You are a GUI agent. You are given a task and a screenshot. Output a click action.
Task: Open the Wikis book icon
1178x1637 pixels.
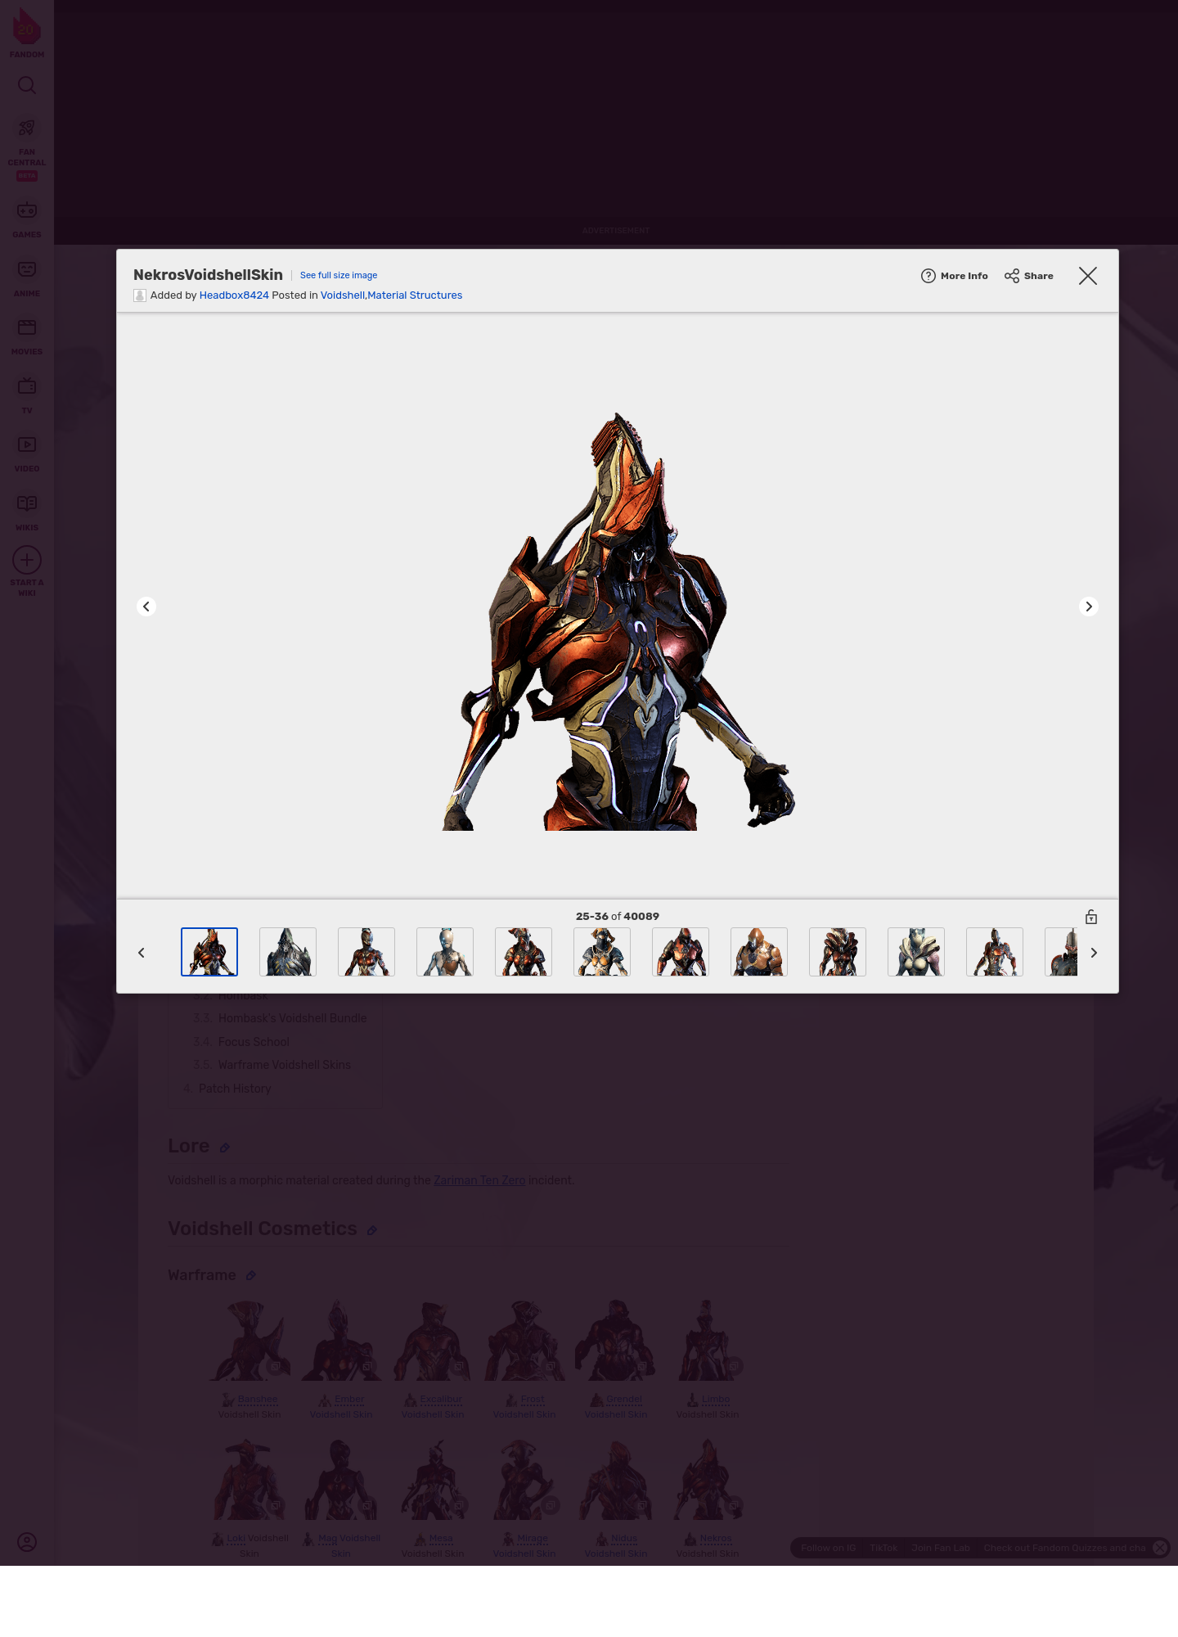click(x=27, y=503)
